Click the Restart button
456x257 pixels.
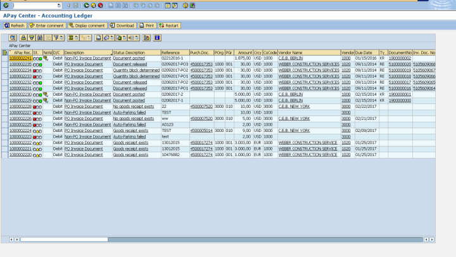point(169,25)
